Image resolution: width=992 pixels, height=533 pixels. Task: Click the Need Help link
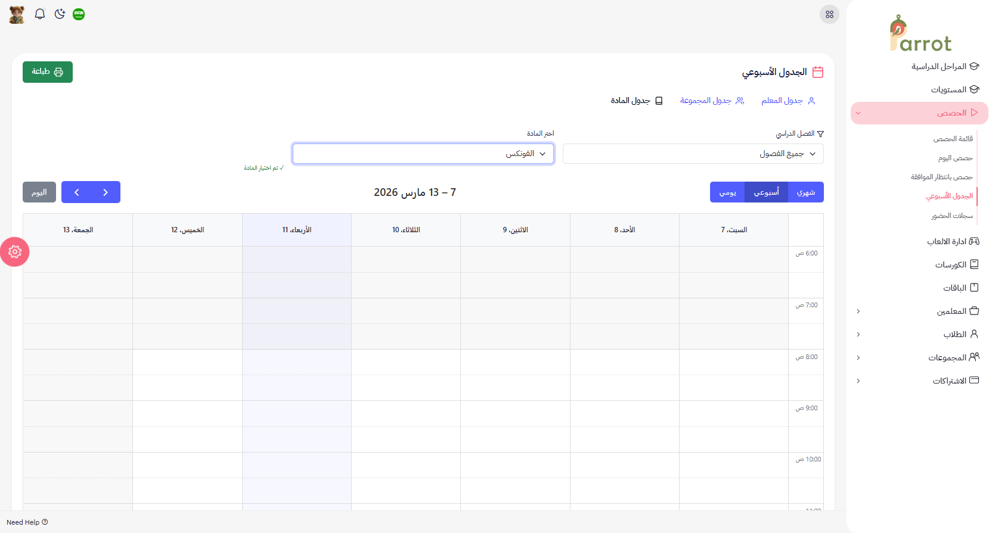pyautogui.click(x=27, y=522)
